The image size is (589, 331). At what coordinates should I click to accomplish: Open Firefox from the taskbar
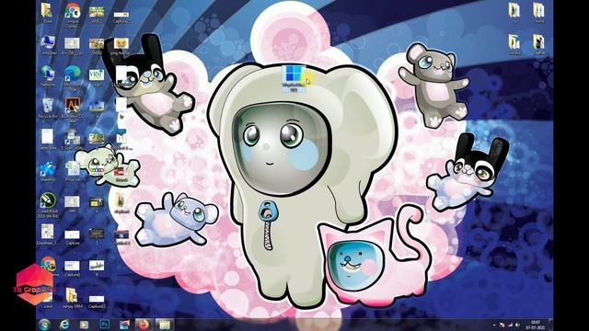click(144, 325)
